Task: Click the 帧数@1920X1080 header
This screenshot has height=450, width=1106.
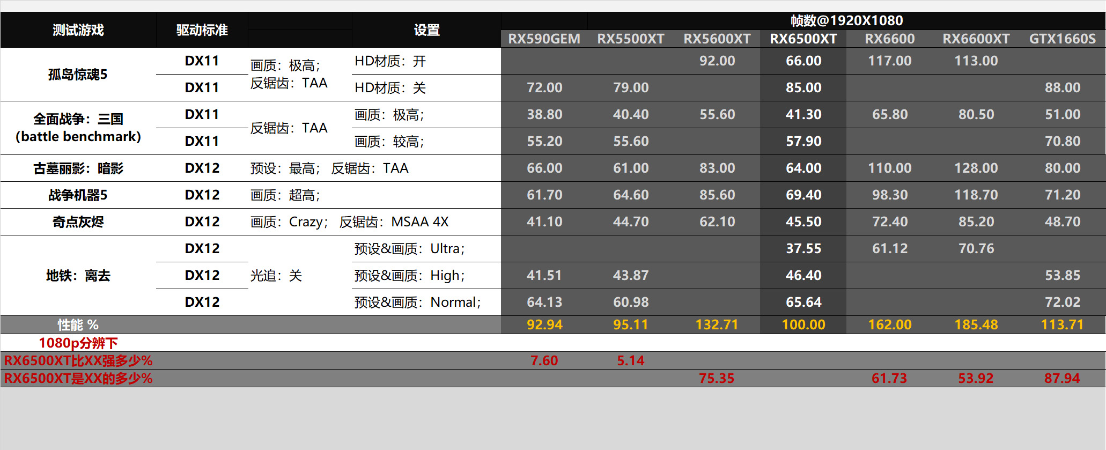Action: tap(847, 20)
